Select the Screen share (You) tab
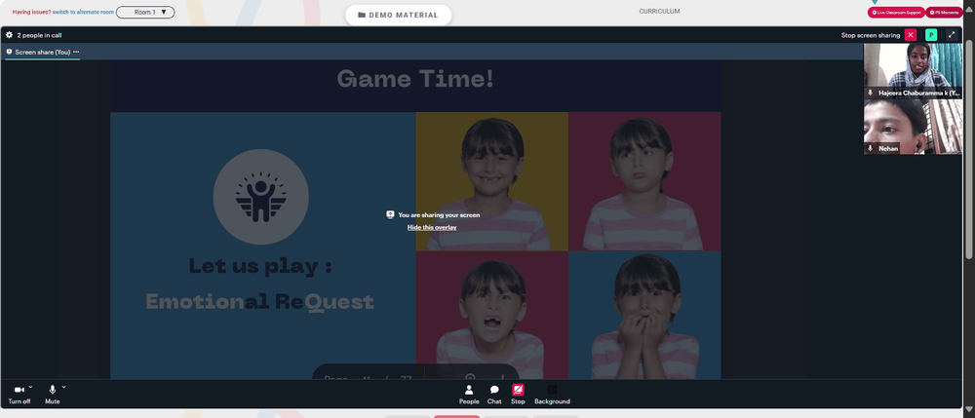Screen dimensions: 975x418 [38, 53]
